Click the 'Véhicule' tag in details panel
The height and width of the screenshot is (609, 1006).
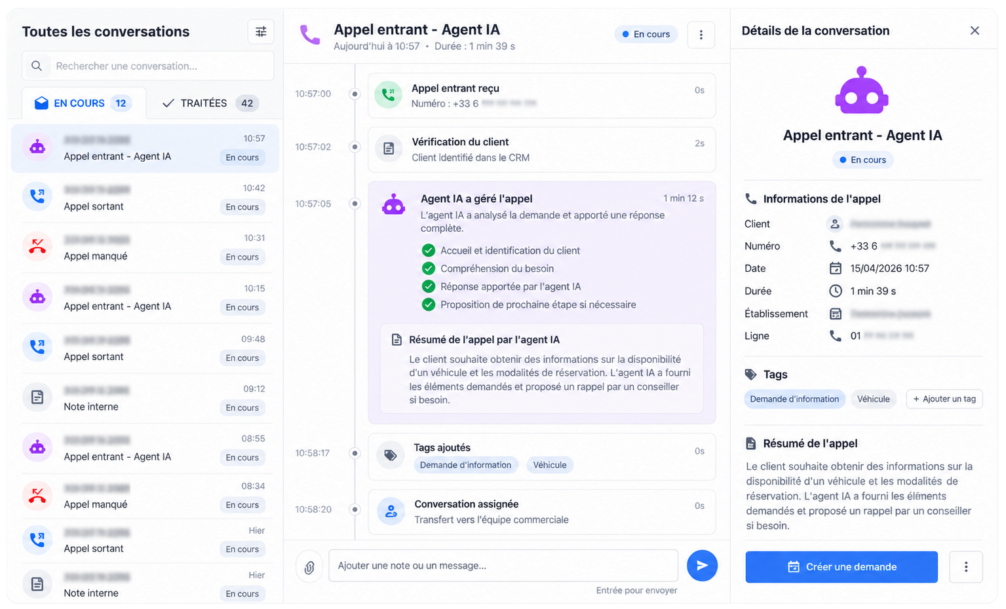(x=874, y=399)
